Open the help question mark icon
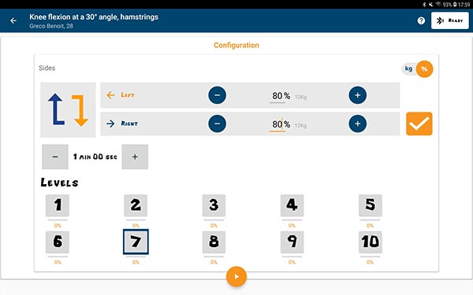 tap(421, 20)
